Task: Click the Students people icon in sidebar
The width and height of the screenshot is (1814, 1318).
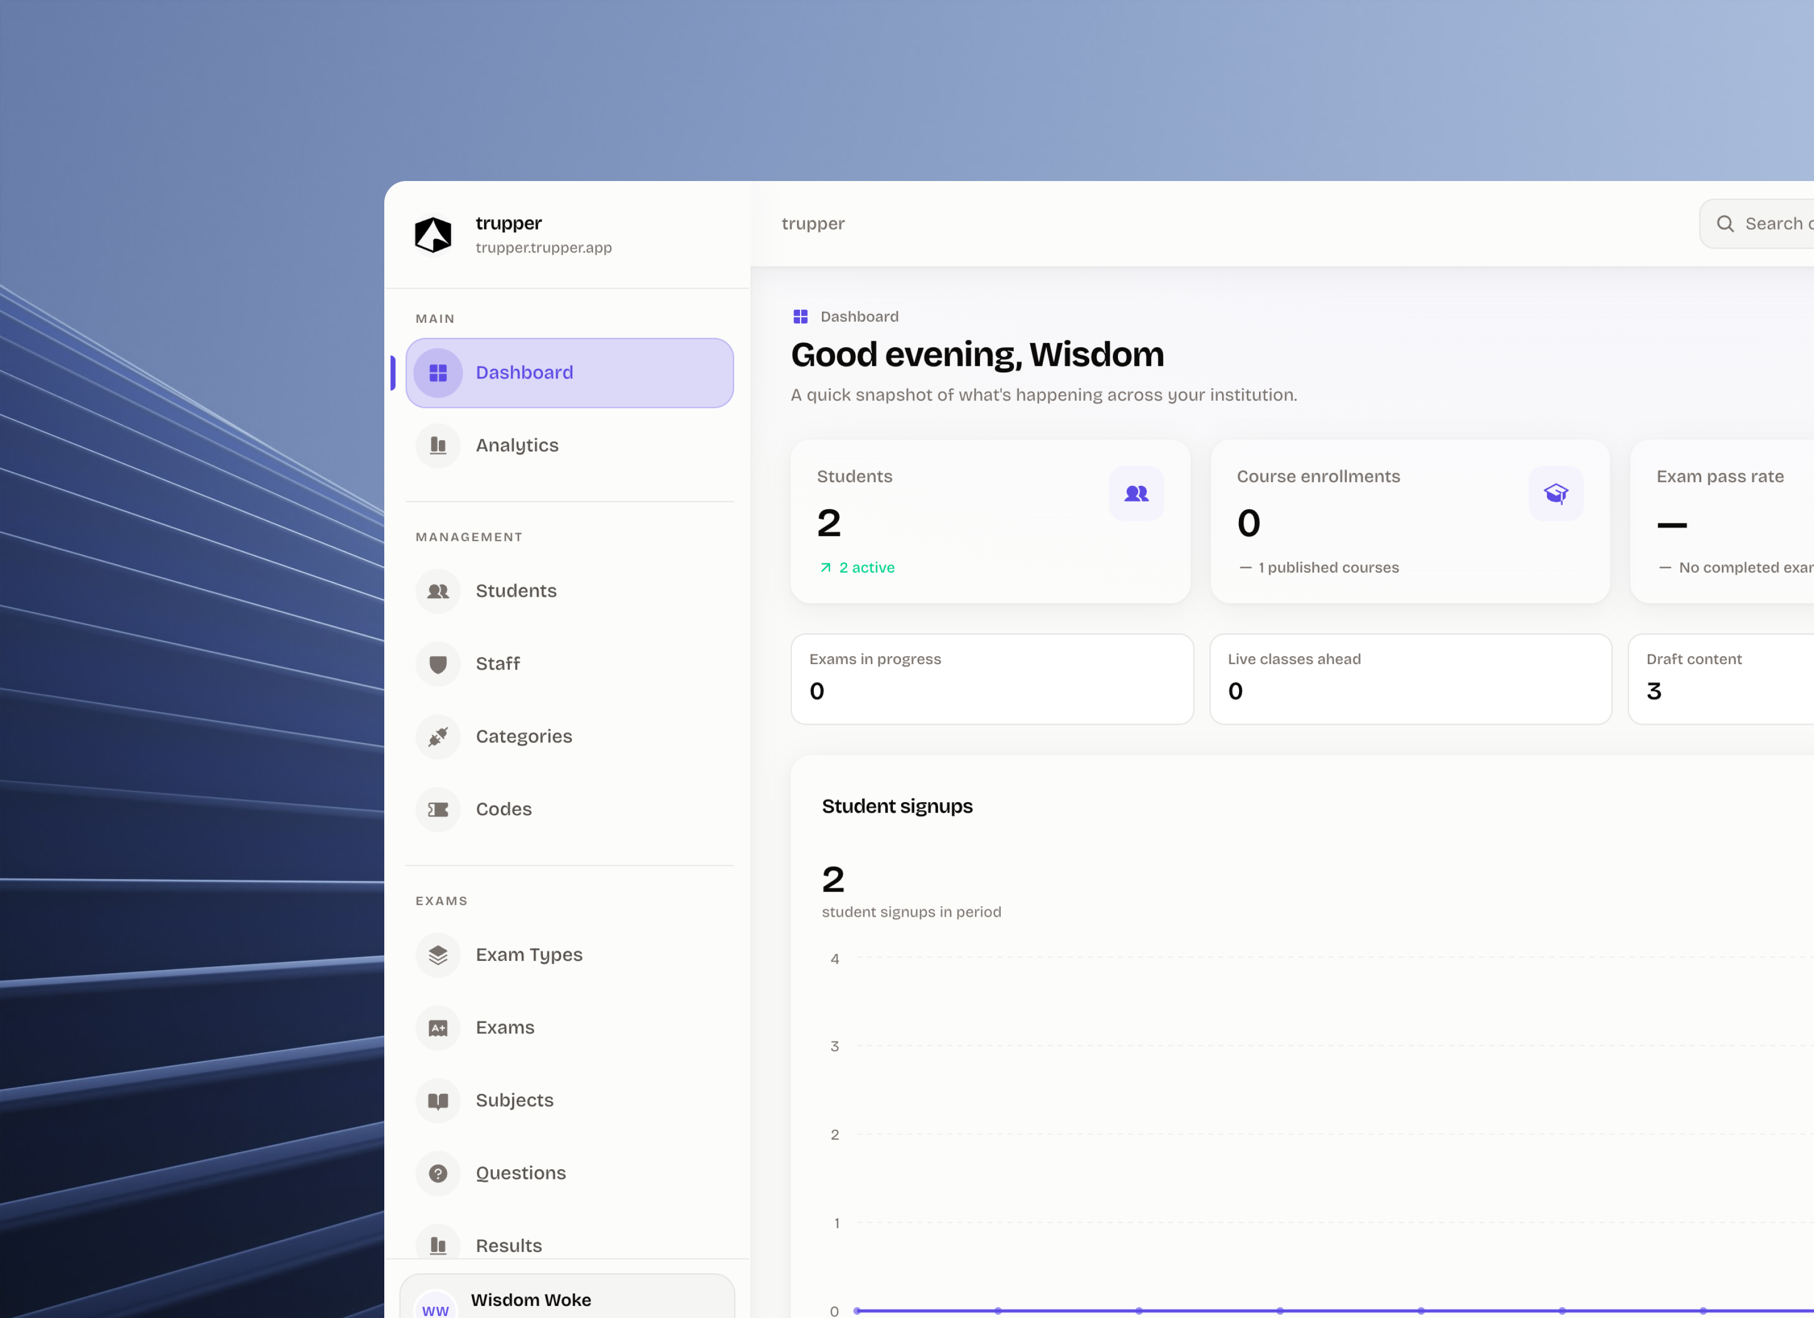Action: click(438, 591)
